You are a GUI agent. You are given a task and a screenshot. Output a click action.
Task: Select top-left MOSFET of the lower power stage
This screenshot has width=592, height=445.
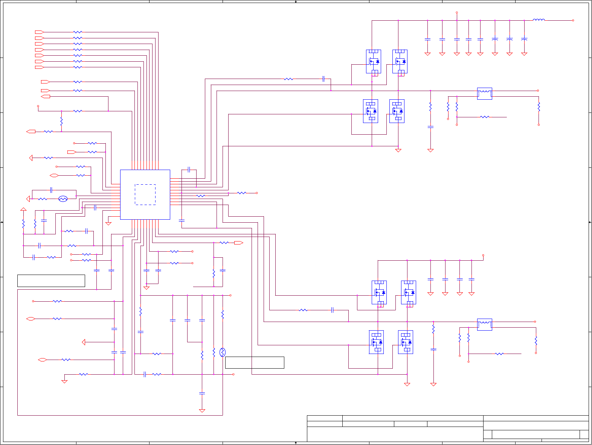pyautogui.click(x=379, y=292)
